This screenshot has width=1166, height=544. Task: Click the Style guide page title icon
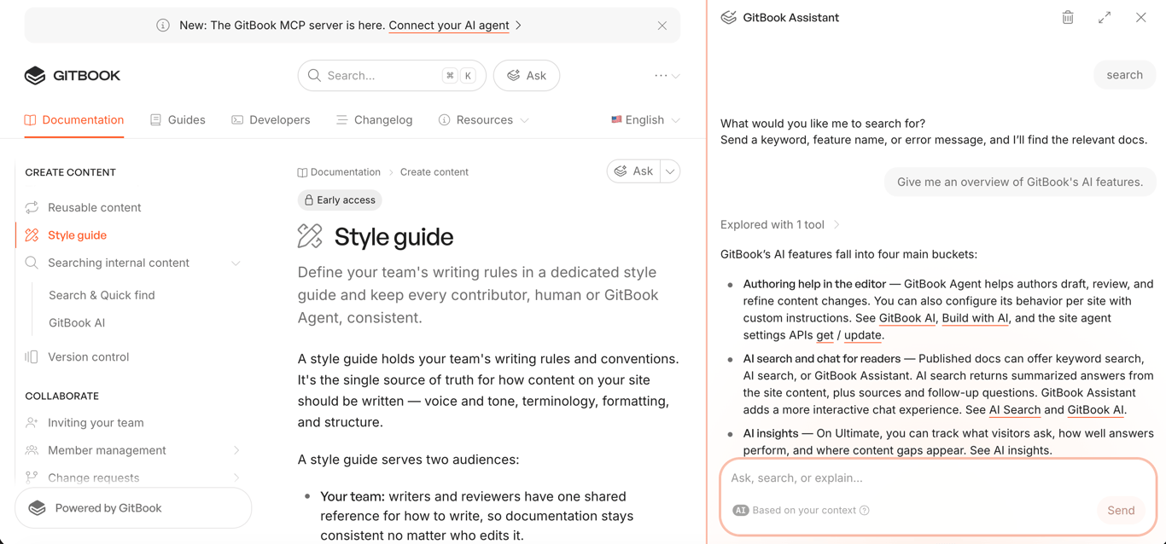click(310, 236)
